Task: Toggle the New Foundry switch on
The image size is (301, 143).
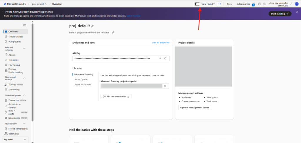Action: (x=197, y=4)
